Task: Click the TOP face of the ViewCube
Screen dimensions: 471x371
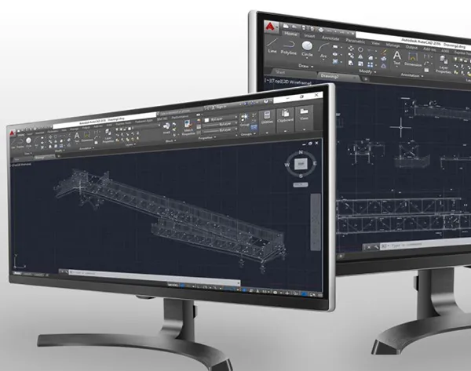Action: (x=301, y=164)
